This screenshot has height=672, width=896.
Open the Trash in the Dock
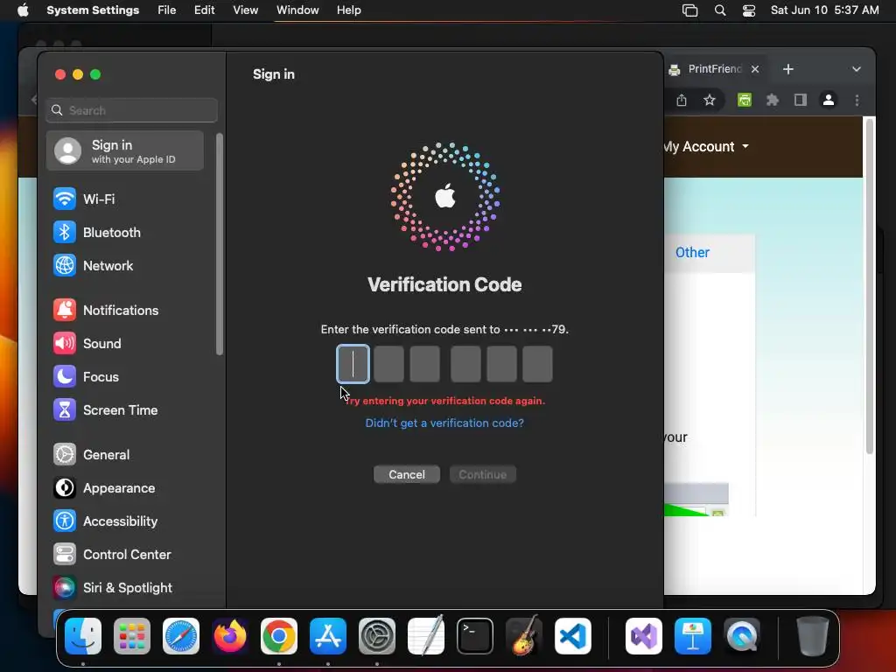[x=812, y=636]
